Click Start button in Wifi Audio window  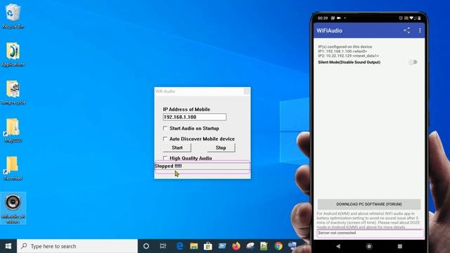click(177, 148)
